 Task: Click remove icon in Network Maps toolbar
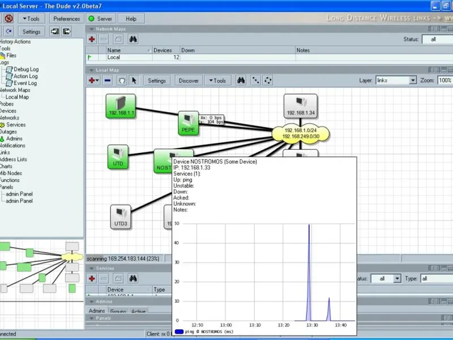coord(104,39)
